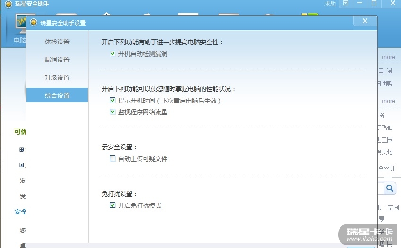Click the 全网址 link in right panel
401x248 pixels.
coord(386,169)
